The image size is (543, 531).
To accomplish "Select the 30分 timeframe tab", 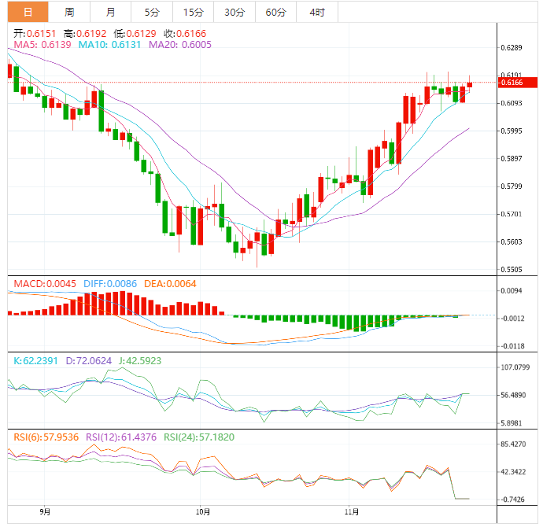I will 235,12.
